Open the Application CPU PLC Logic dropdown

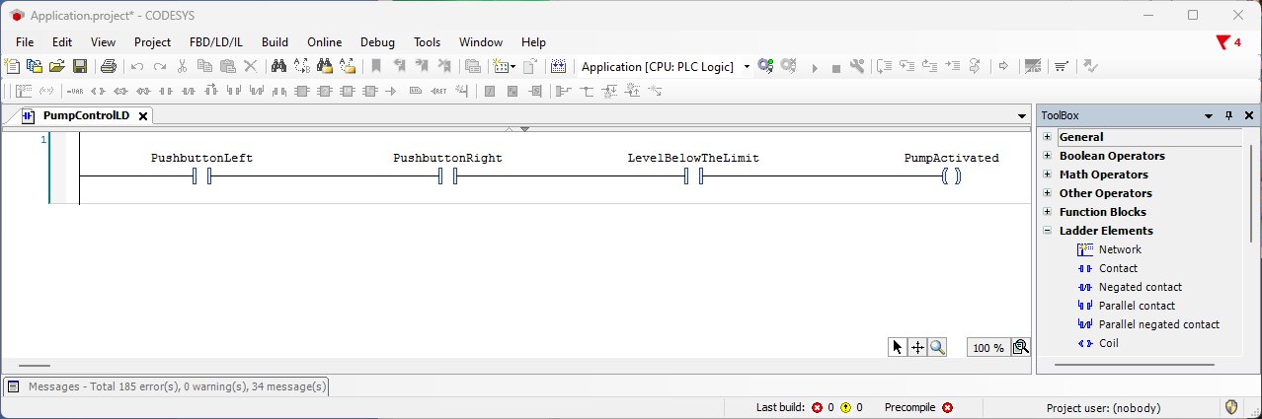coord(747,67)
